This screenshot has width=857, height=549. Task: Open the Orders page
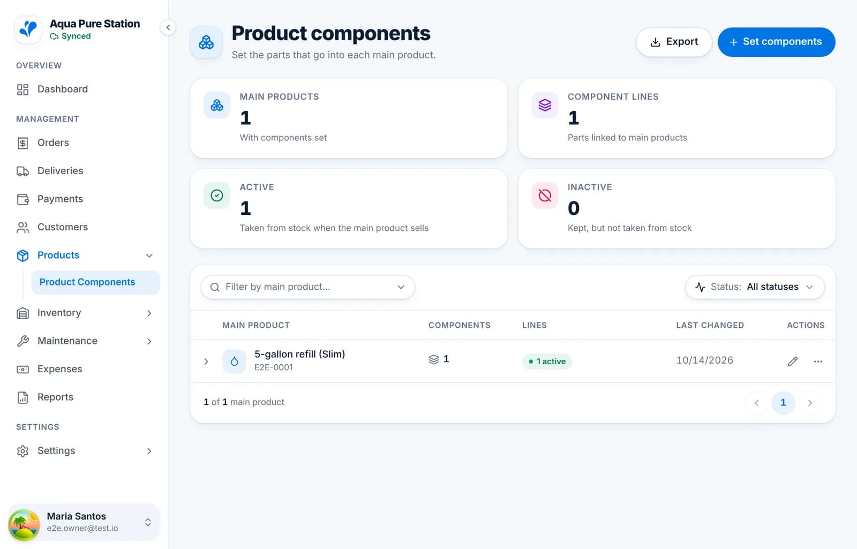coord(84,143)
